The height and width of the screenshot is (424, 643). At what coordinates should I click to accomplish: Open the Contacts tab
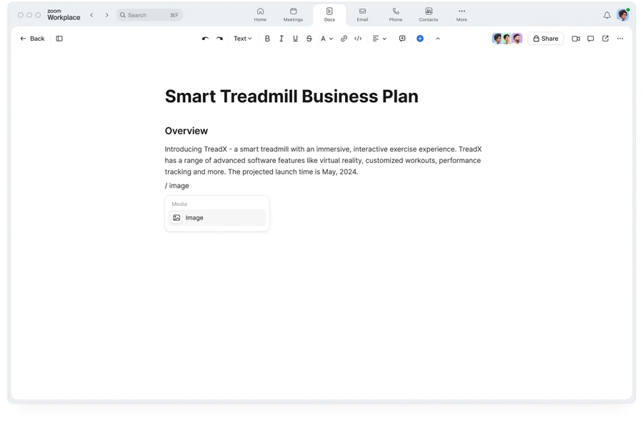point(429,15)
